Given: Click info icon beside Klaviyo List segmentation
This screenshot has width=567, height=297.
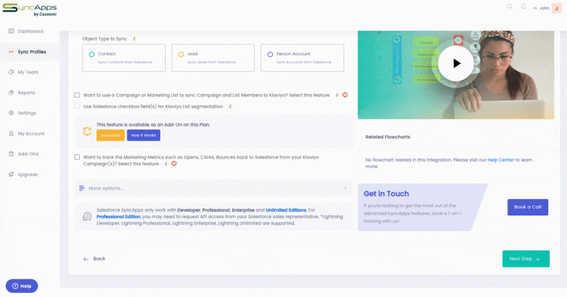Looking at the screenshot, I should click(x=230, y=106).
